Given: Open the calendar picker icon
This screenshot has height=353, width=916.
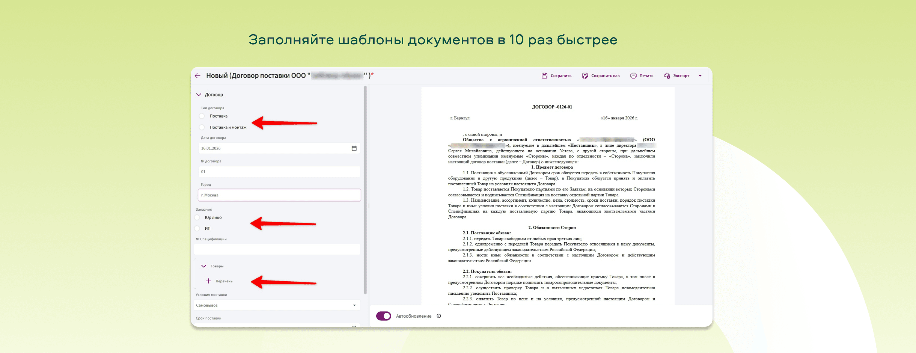Looking at the screenshot, I should click(354, 148).
